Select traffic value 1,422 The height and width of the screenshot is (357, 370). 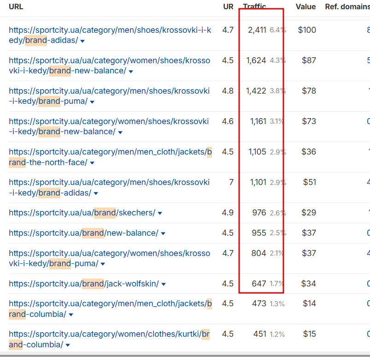(x=256, y=91)
